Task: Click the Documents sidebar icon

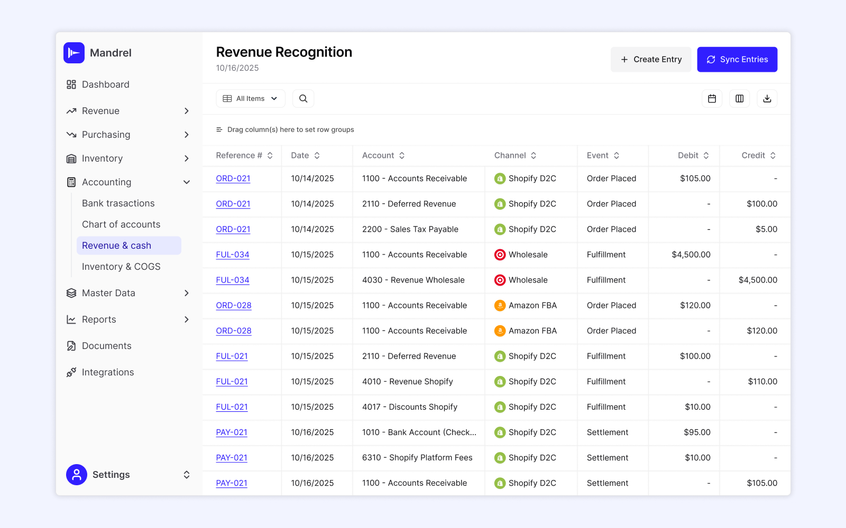Action: pyautogui.click(x=71, y=345)
